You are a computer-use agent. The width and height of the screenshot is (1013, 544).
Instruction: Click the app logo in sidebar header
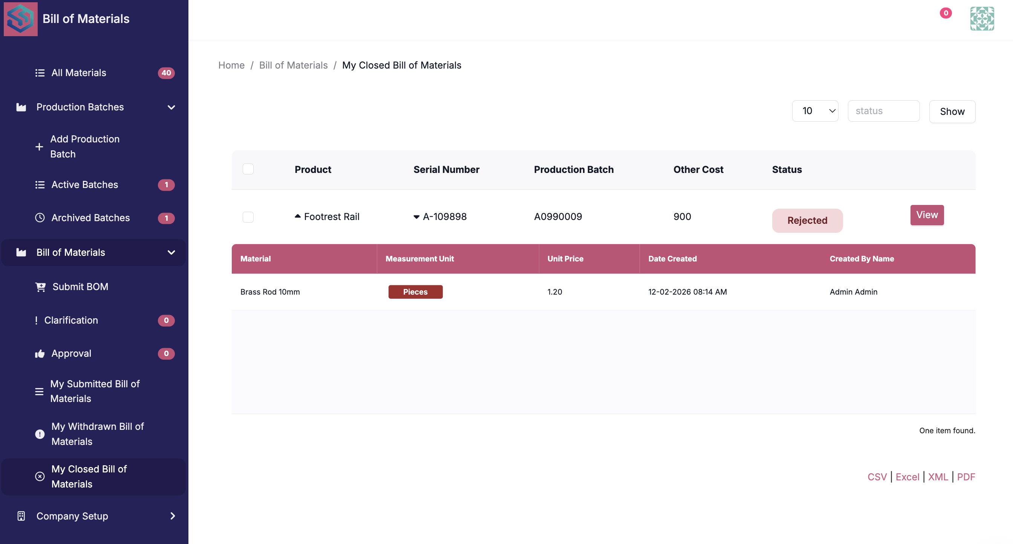coord(20,19)
